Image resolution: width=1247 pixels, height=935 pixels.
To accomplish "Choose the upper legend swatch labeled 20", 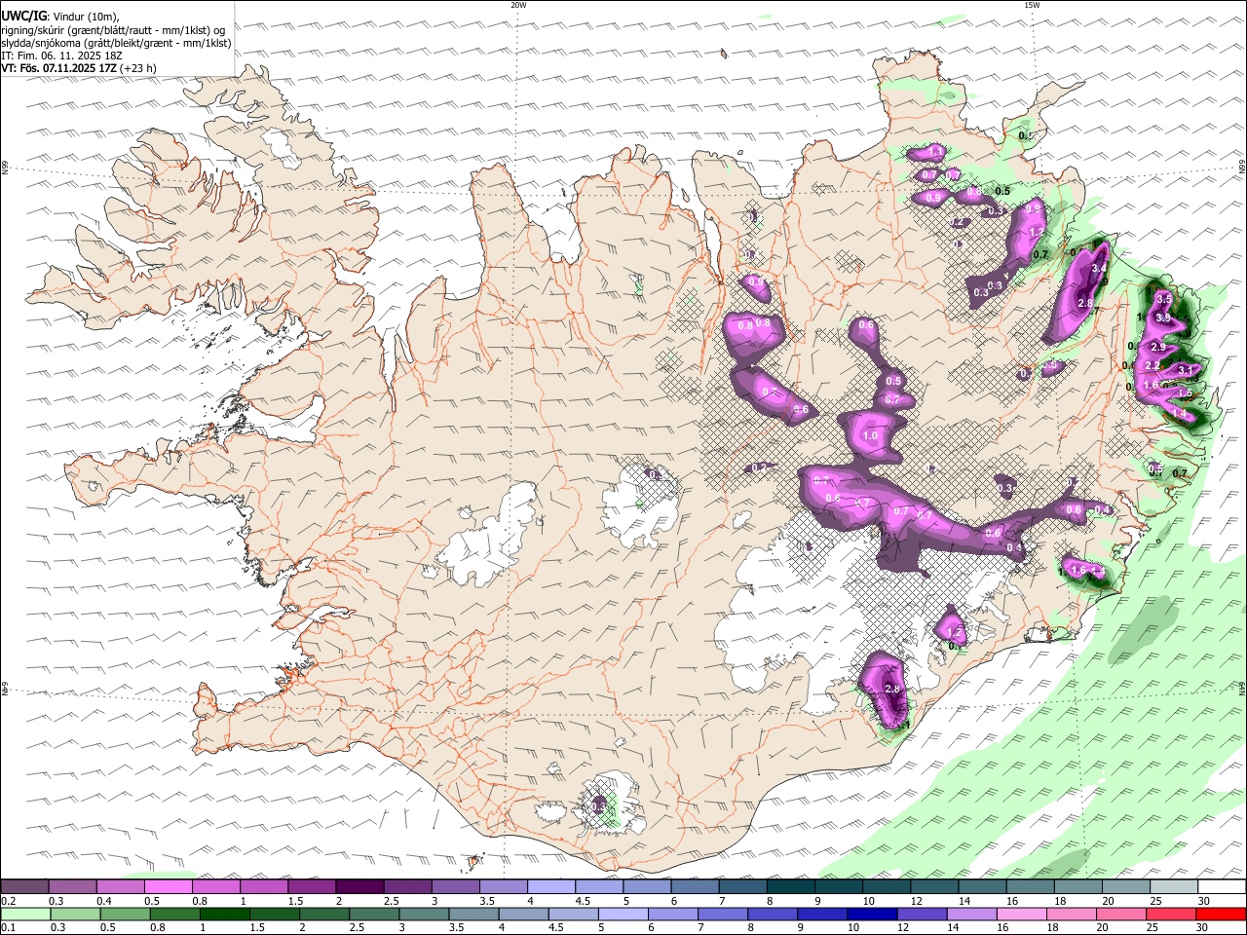I will (1125, 887).
